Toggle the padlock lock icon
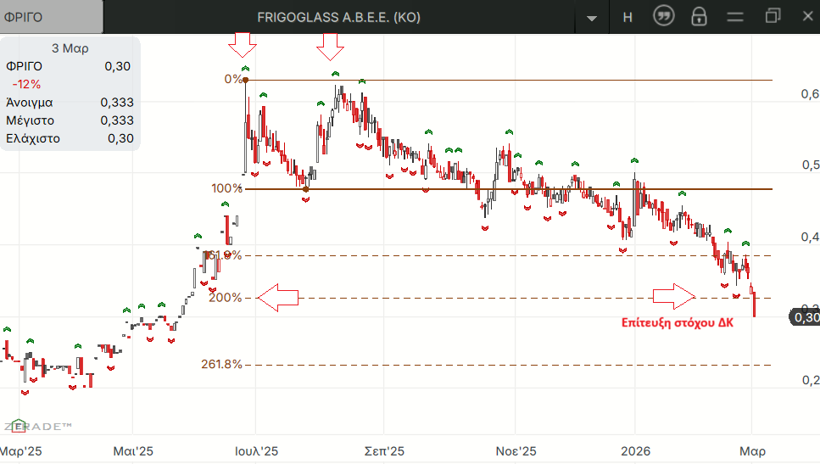Screen dimensions: 820x464 tap(699, 17)
